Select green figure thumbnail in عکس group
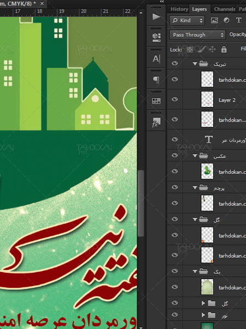Viewport: 246px width, 329px height. [x=207, y=171]
